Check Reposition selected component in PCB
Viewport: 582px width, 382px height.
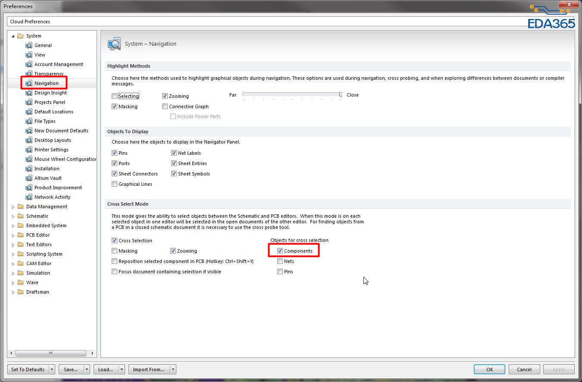114,261
